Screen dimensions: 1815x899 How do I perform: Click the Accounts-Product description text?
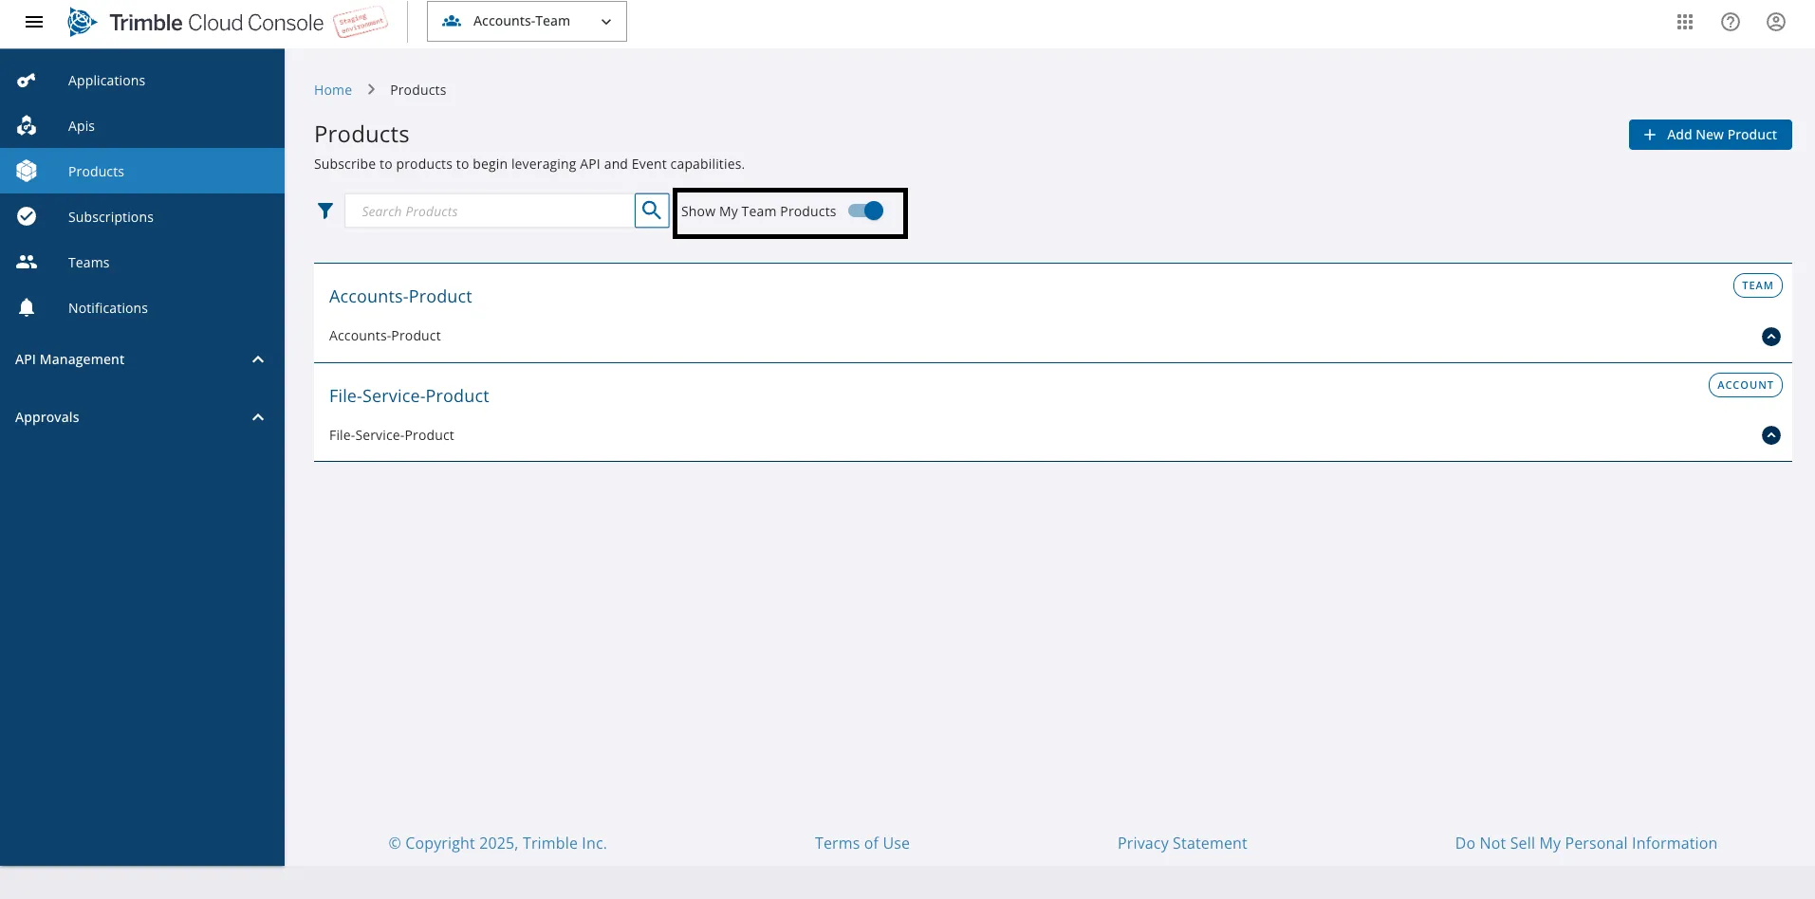click(x=384, y=336)
